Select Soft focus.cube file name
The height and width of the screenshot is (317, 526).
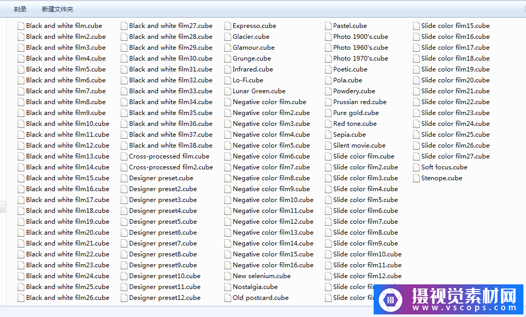point(444,167)
